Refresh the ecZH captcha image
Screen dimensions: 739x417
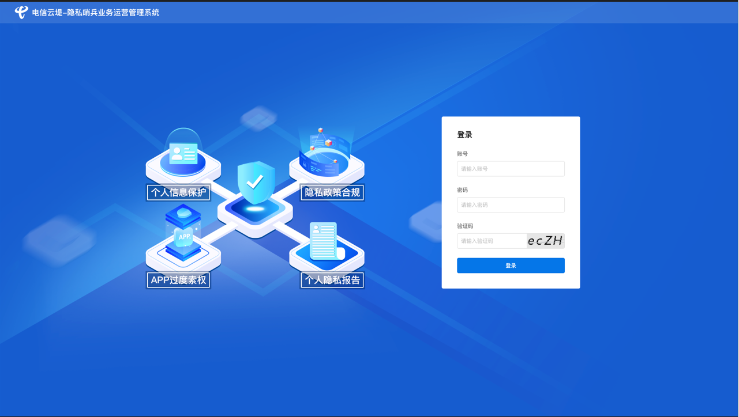point(545,241)
